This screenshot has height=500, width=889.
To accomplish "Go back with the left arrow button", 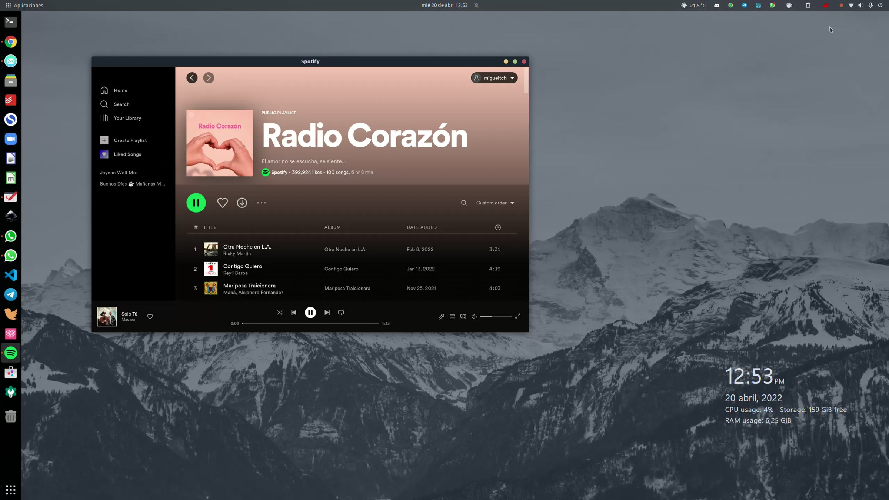I will [x=192, y=78].
